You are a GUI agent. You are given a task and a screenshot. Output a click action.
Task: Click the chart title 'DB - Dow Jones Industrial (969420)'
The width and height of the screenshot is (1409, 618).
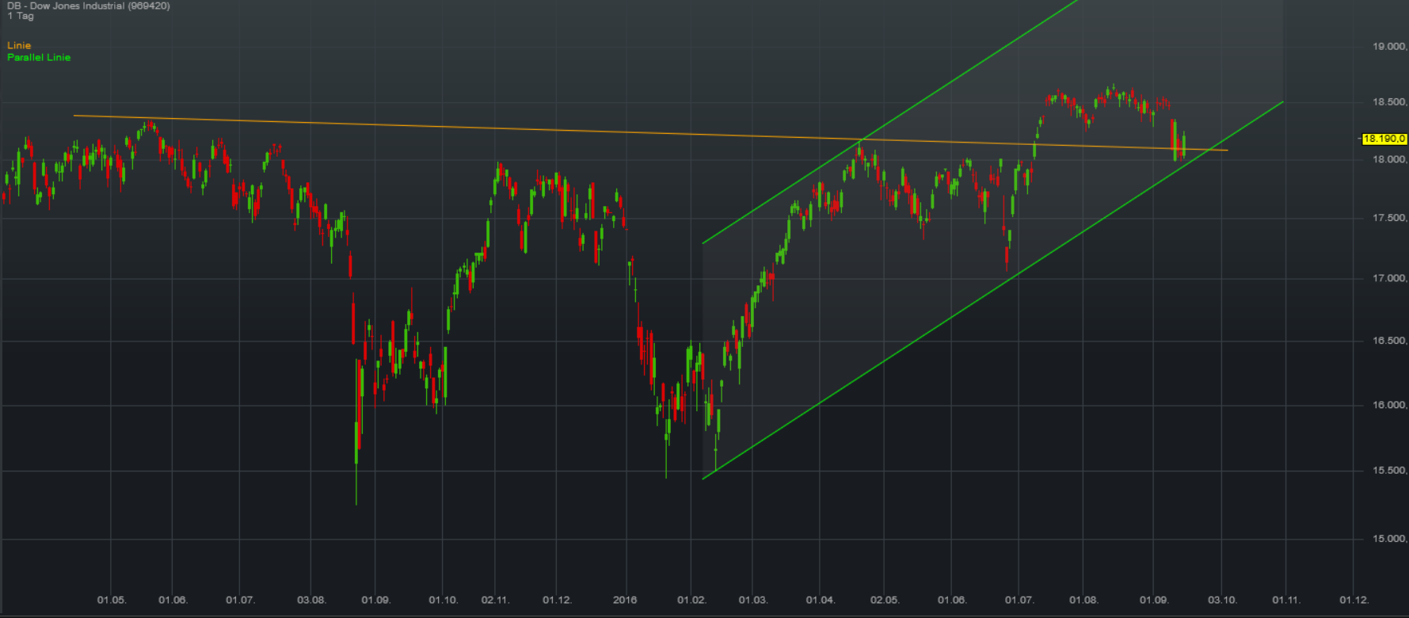pyautogui.click(x=89, y=6)
